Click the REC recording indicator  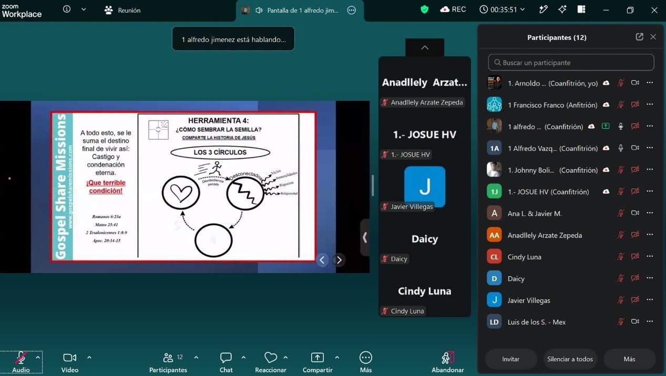pyautogui.click(x=453, y=9)
